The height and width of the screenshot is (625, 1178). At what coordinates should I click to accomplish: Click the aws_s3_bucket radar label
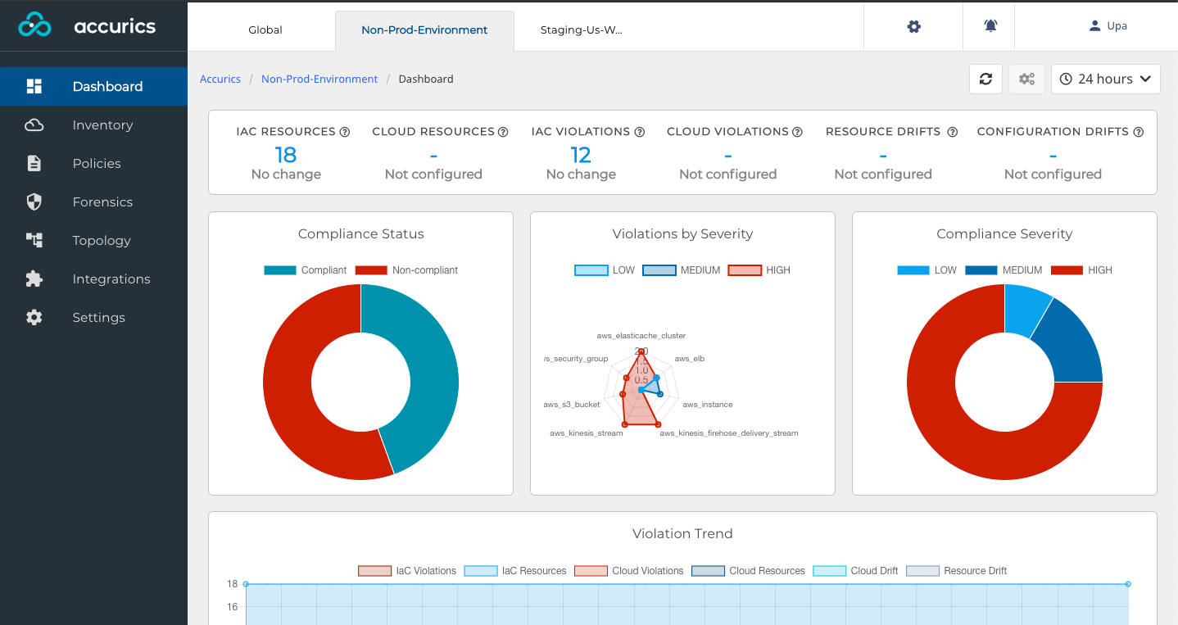(x=572, y=405)
